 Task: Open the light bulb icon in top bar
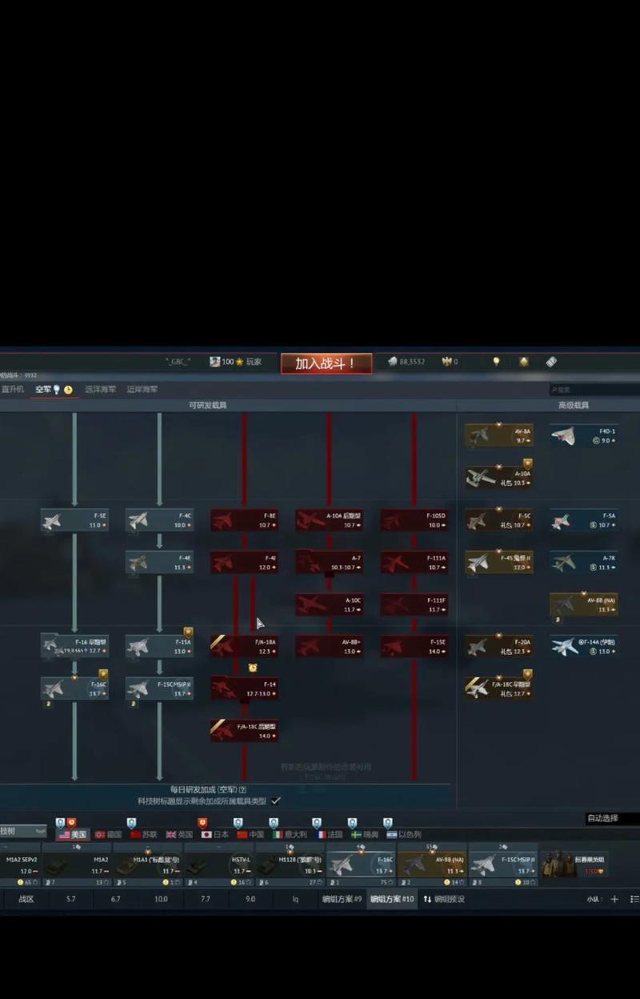click(496, 362)
